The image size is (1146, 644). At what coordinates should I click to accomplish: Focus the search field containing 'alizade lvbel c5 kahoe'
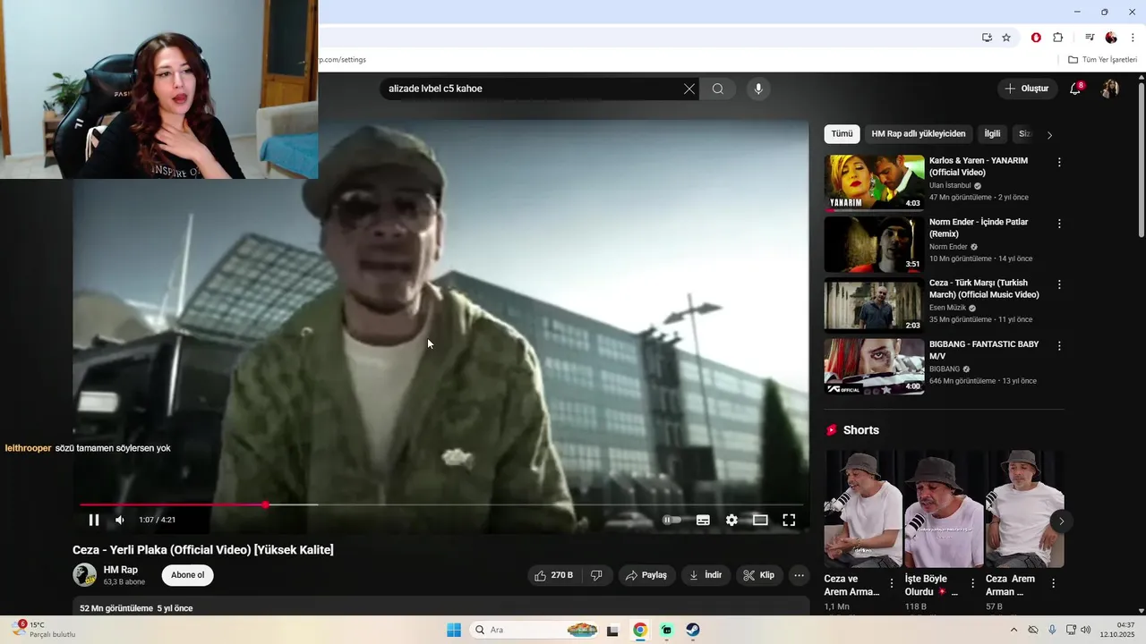tap(532, 89)
